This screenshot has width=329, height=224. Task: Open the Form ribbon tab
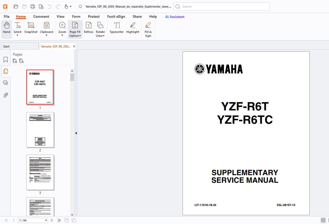[76, 17]
